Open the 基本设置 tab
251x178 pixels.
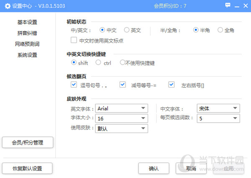coord(27,22)
